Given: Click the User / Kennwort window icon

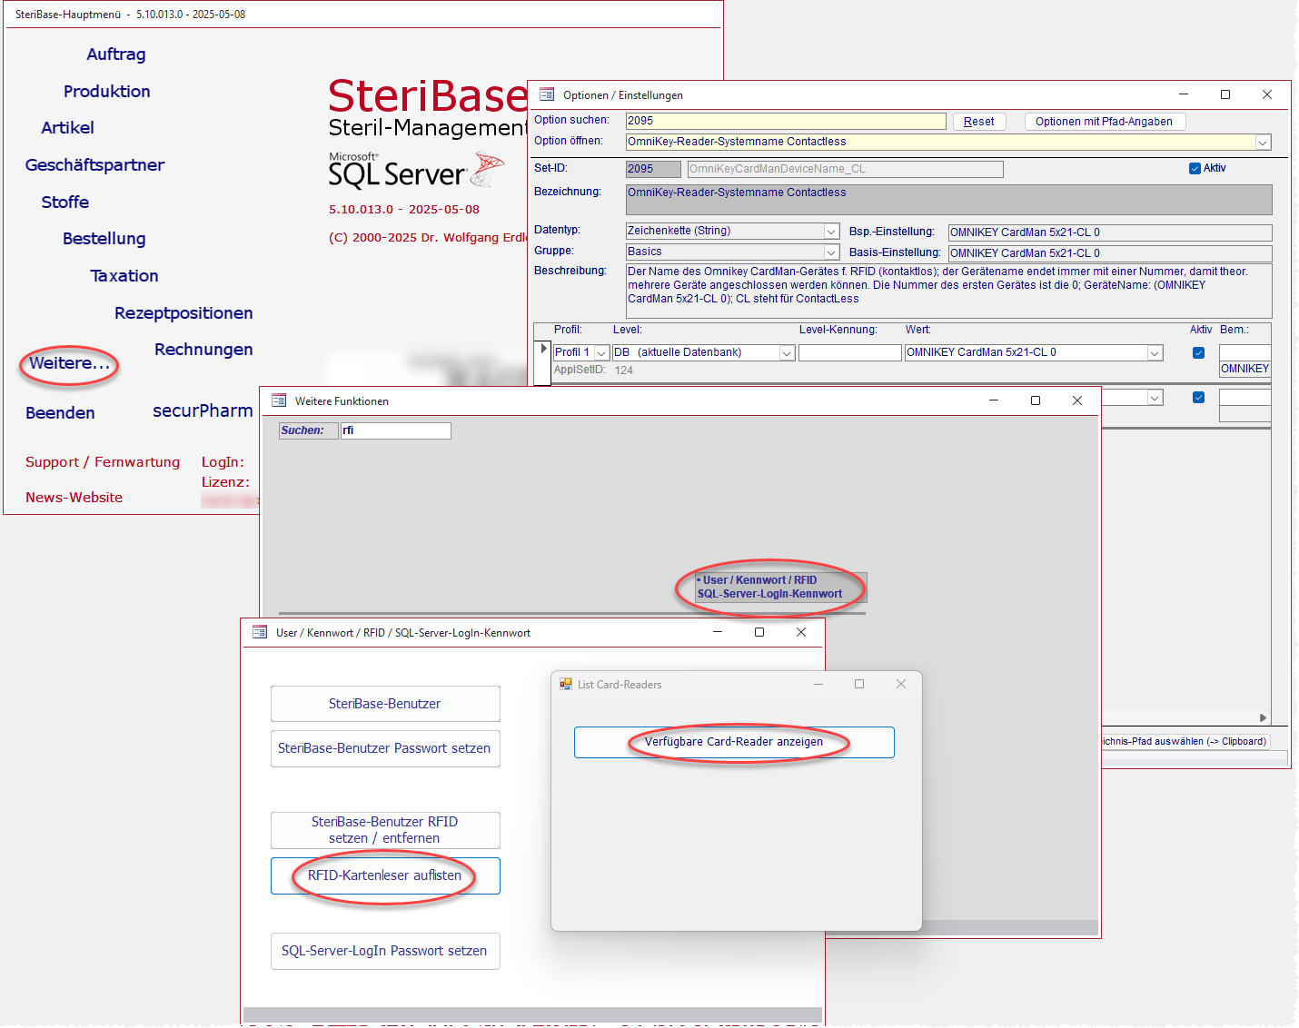Looking at the screenshot, I should (260, 632).
